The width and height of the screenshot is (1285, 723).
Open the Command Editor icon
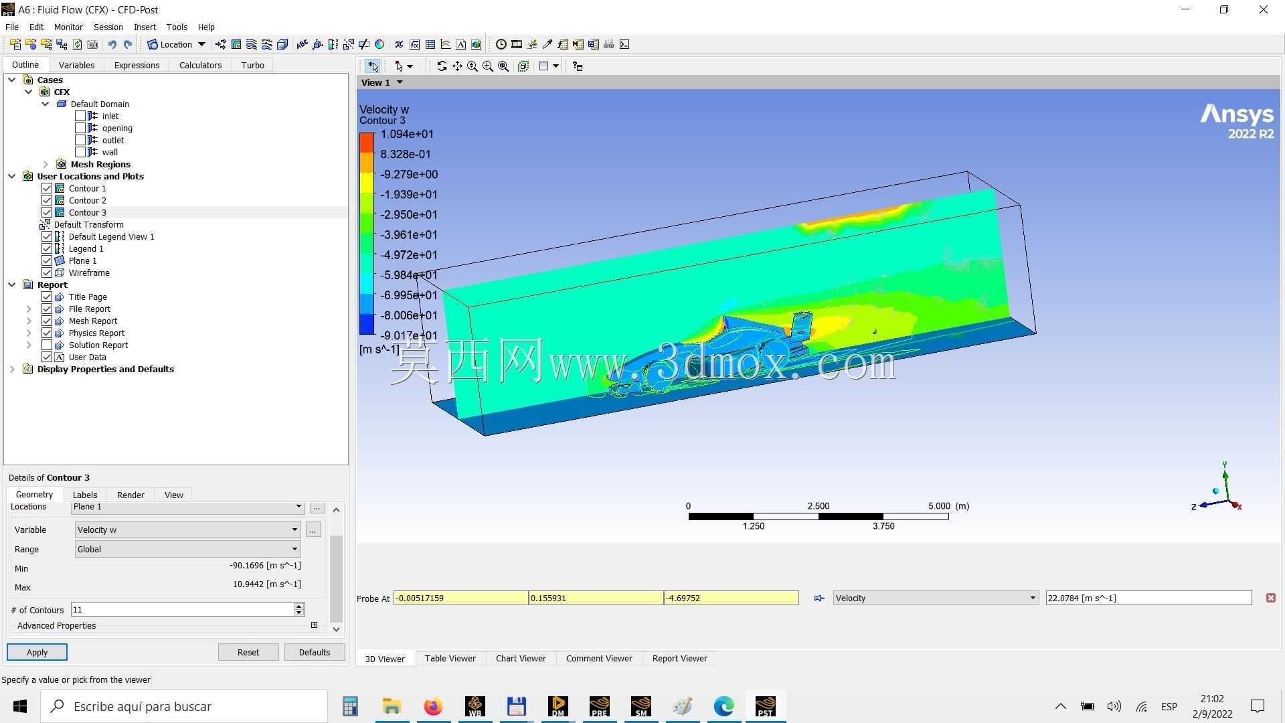click(624, 44)
